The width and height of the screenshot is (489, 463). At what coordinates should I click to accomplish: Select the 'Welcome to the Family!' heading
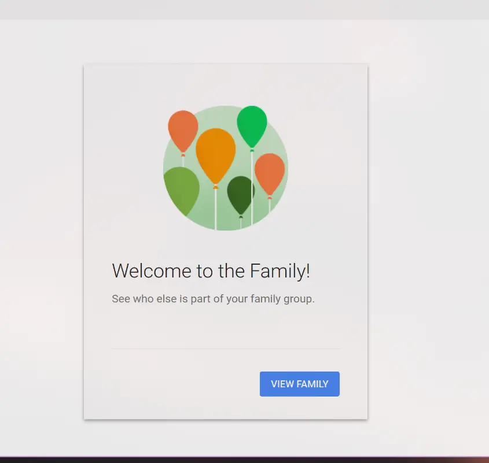[211, 271]
